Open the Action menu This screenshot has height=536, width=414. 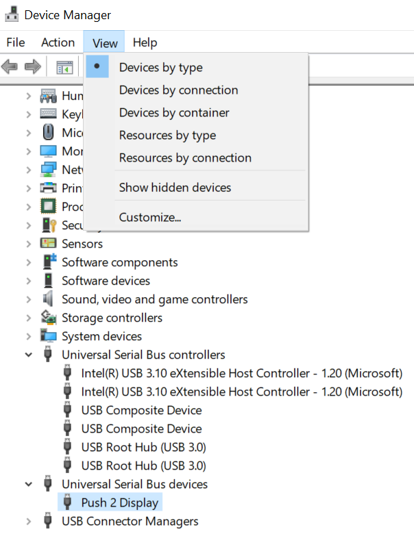coord(58,42)
